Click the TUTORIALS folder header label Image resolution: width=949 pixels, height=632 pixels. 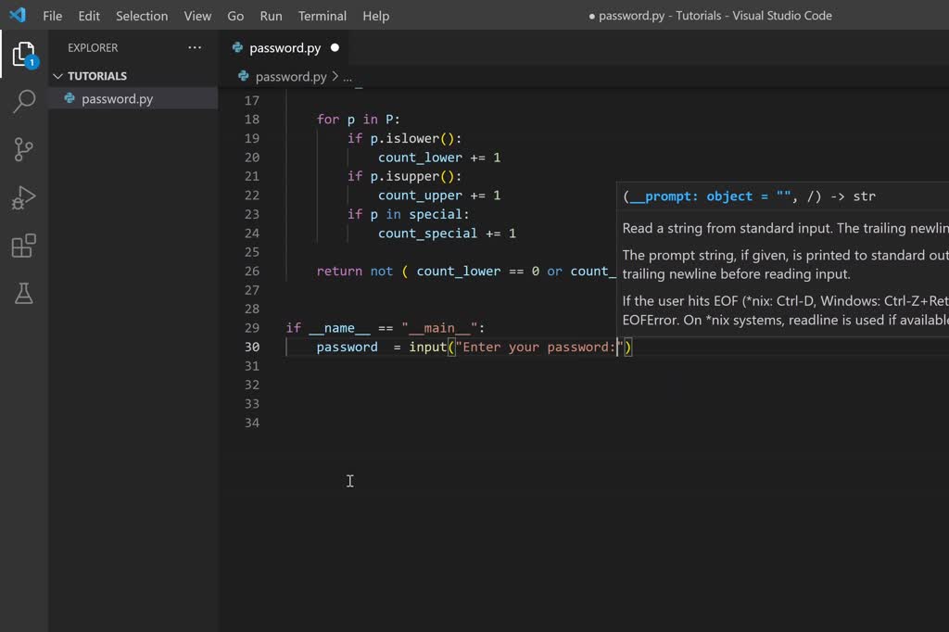(x=97, y=76)
